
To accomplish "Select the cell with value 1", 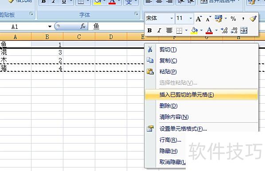I will [x=47, y=44].
